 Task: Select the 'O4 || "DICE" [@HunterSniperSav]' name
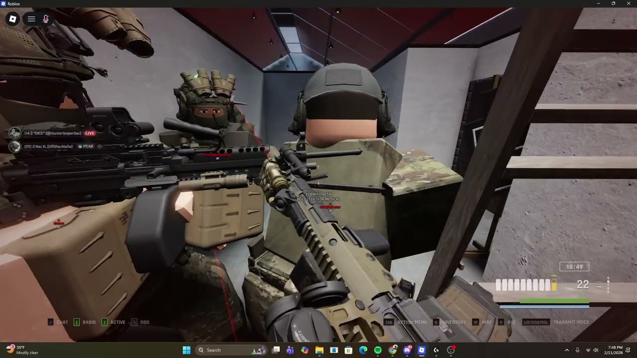click(x=52, y=133)
